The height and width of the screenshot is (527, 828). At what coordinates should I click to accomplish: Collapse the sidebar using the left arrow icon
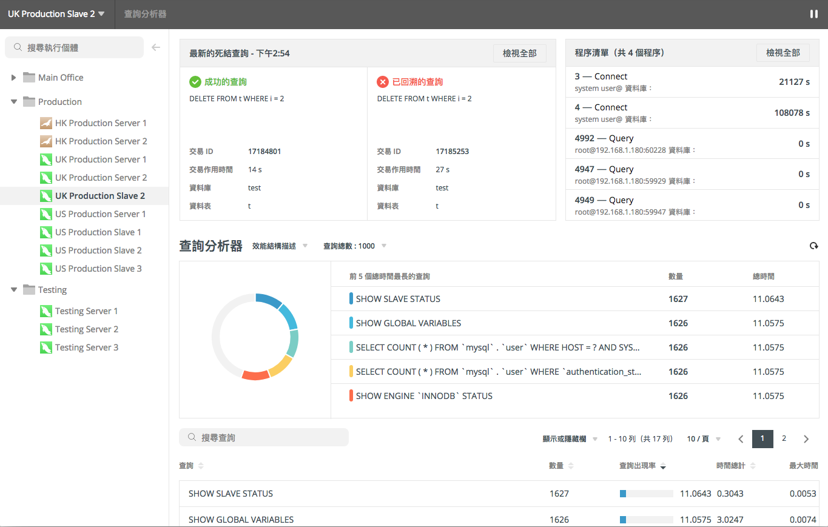[156, 47]
